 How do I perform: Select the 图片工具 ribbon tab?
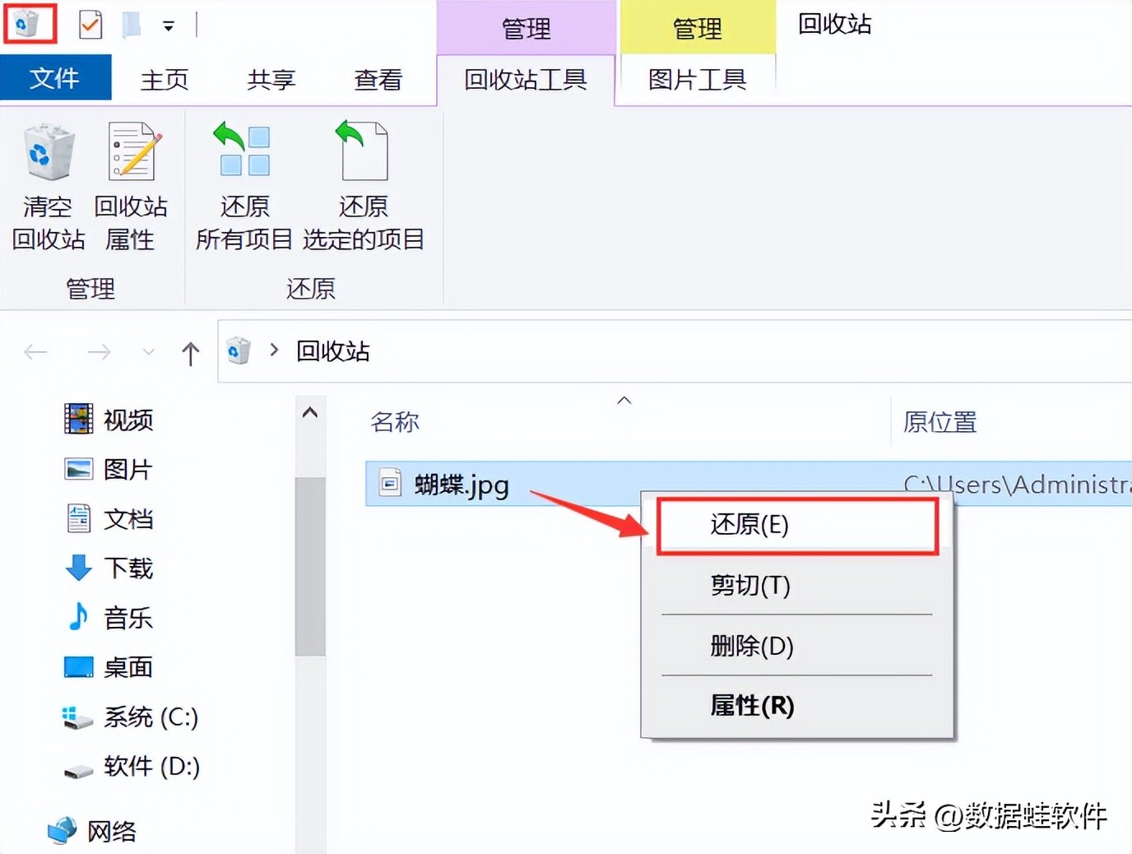pyautogui.click(x=697, y=79)
